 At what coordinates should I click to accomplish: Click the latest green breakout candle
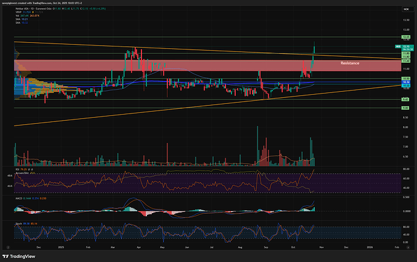tap(315, 50)
